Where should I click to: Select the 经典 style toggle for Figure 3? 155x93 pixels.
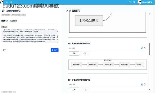tap(74, 53)
